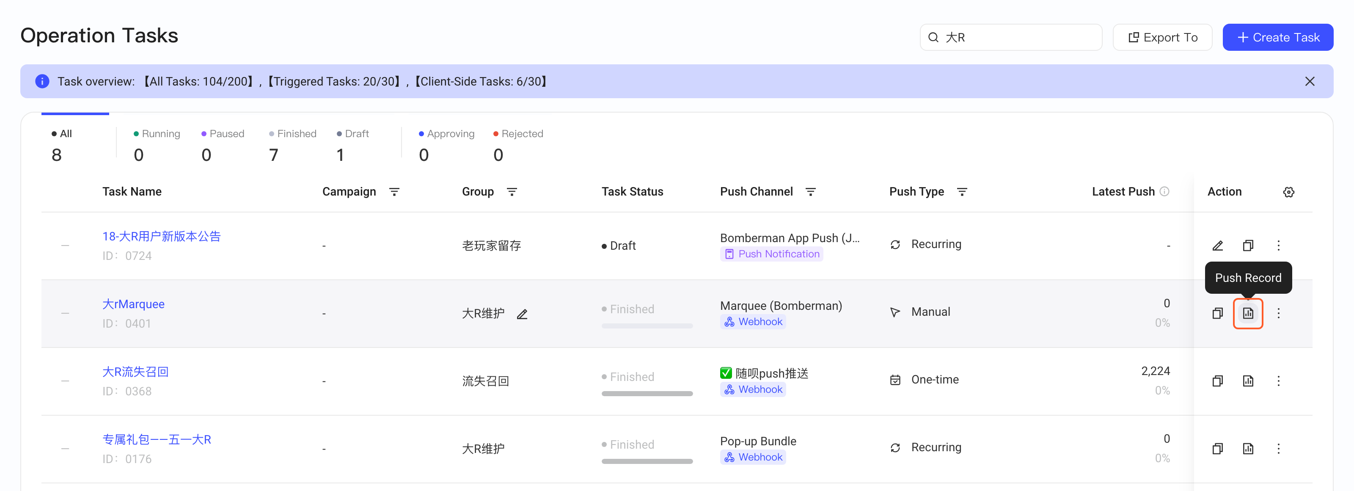The width and height of the screenshot is (1354, 491).
Task: Switch to Rejected tasks tab
Action: click(518, 145)
